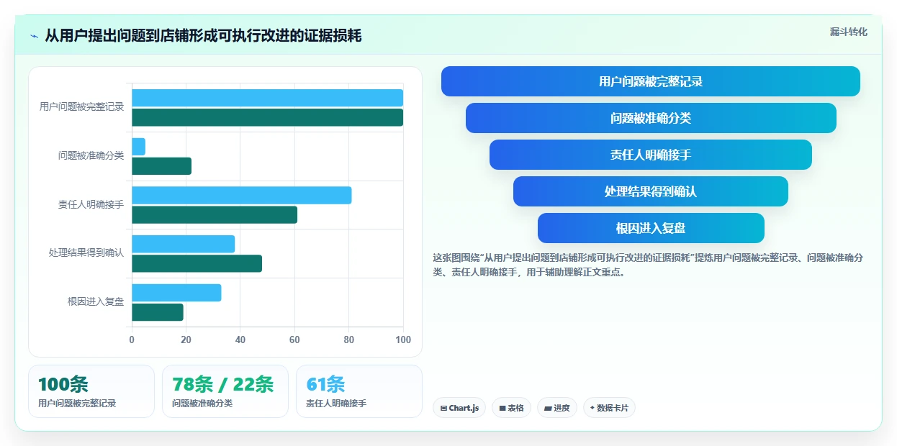Click the x-axis value 60
The width and height of the screenshot is (897, 446).
[294, 340]
